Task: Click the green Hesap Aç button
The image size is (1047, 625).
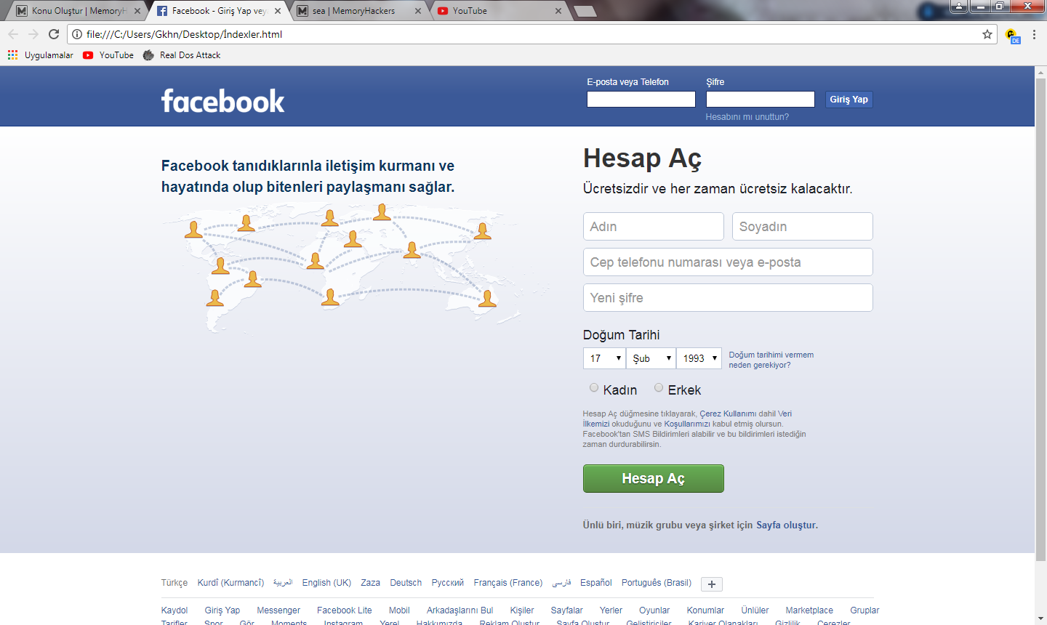Action: tap(653, 478)
